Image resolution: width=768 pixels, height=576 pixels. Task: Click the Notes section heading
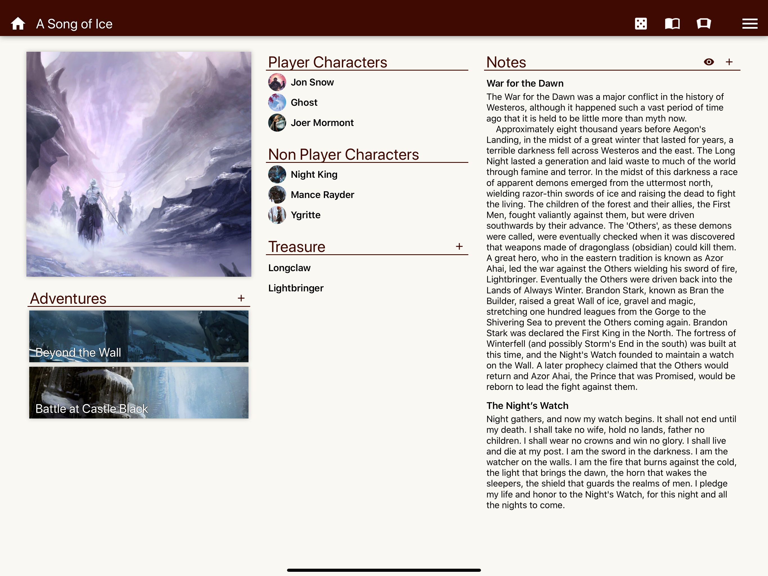point(506,62)
